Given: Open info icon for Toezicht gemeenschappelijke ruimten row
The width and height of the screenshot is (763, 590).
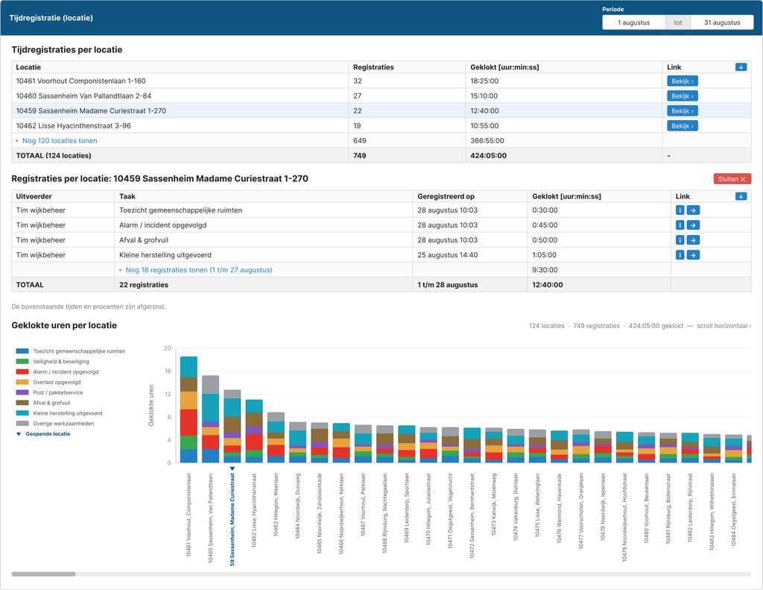Looking at the screenshot, I should (680, 210).
